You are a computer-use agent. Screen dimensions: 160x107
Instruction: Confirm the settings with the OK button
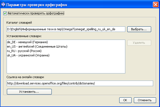point(125,100)
